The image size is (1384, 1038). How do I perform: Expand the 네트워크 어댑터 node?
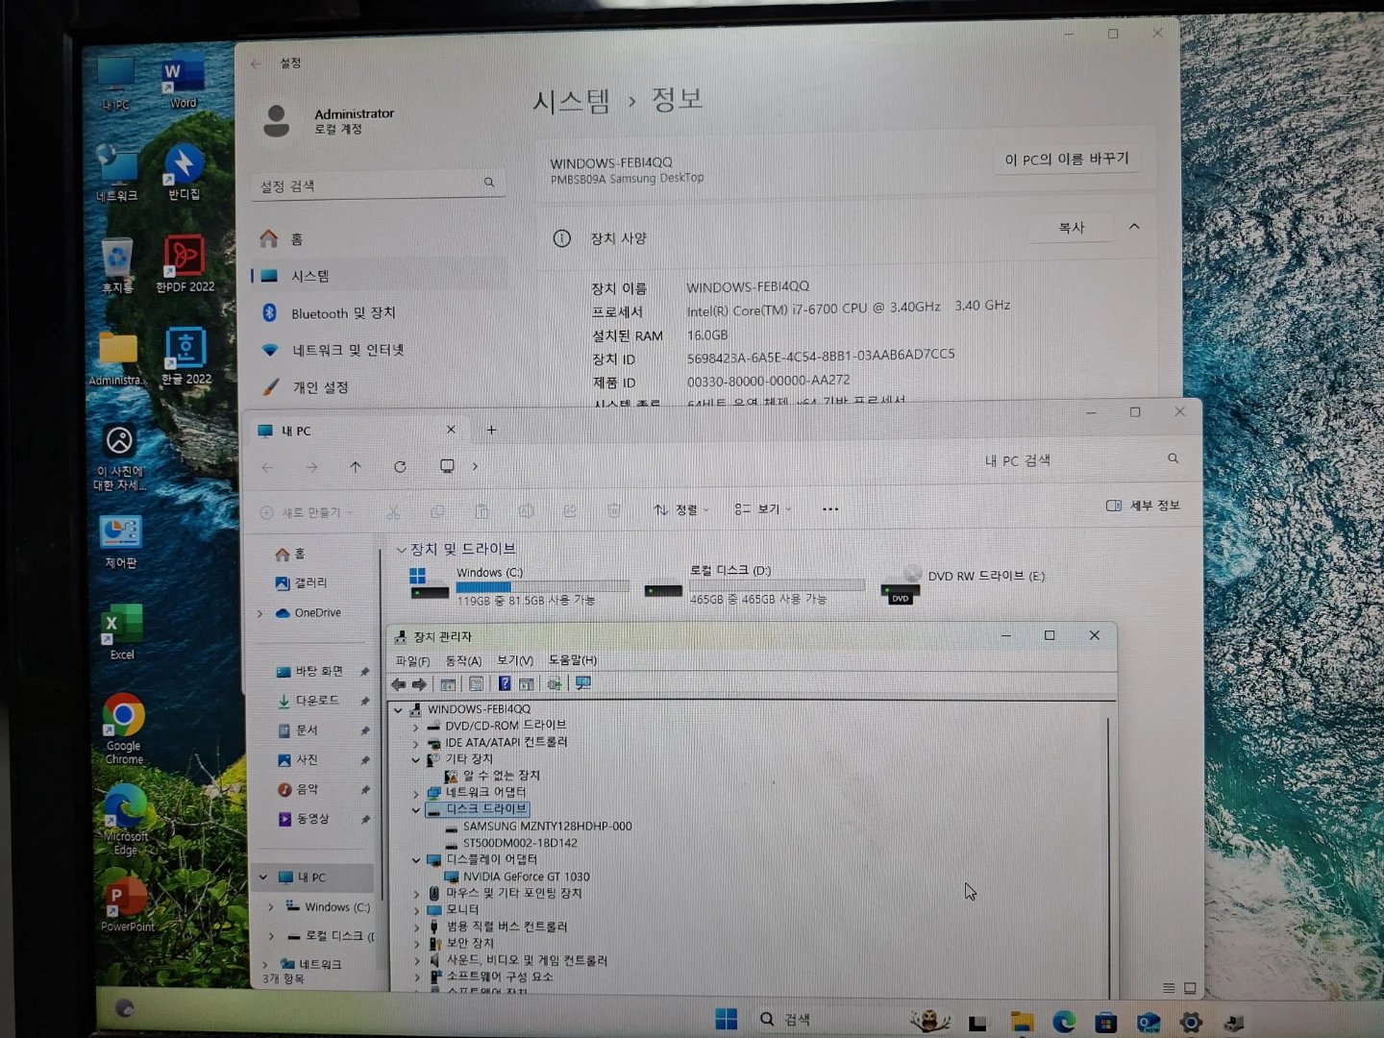point(416,793)
